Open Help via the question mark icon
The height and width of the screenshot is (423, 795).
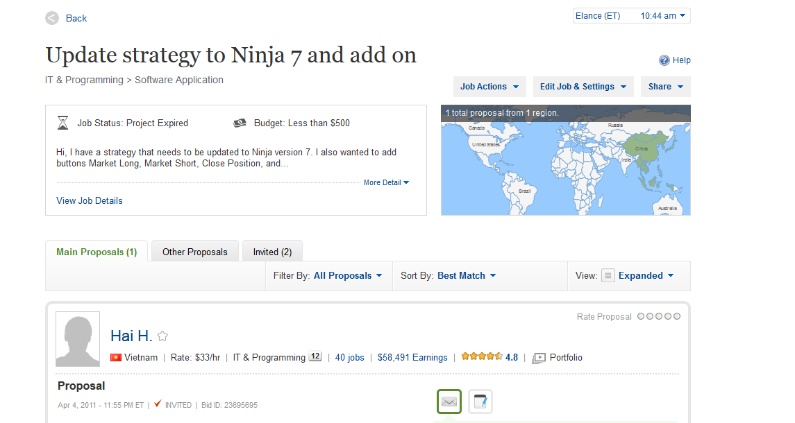pyautogui.click(x=664, y=60)
